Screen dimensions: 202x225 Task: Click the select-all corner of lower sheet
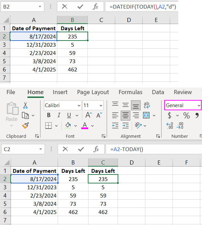click(7, 162)
